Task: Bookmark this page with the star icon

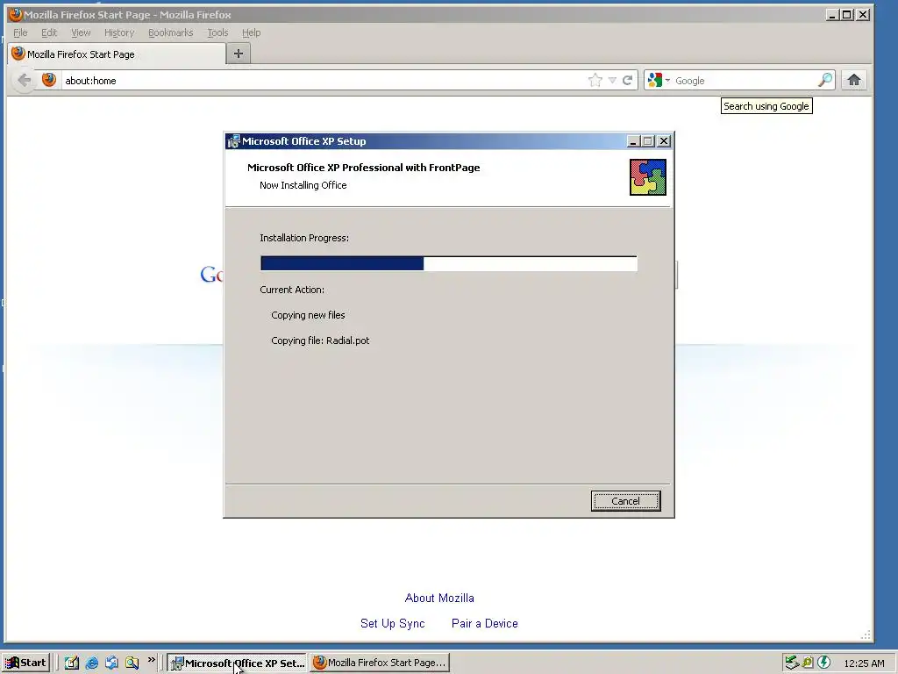Action: click(x=595, y=80)
